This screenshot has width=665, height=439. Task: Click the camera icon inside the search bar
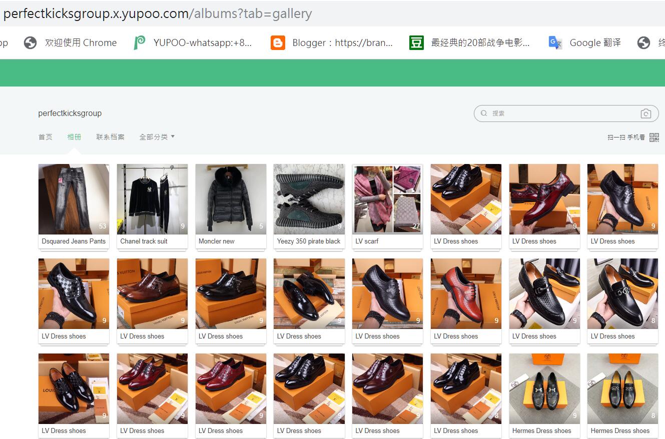(x=646, y=113)
